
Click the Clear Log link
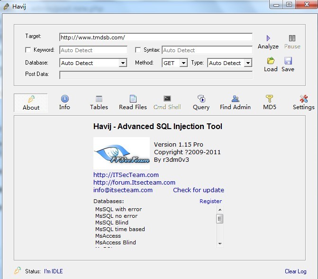pos(295,271)
